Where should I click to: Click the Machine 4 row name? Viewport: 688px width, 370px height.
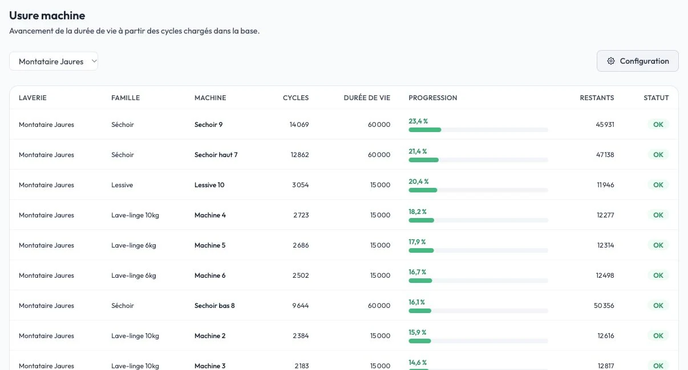(x=210, y=215)
